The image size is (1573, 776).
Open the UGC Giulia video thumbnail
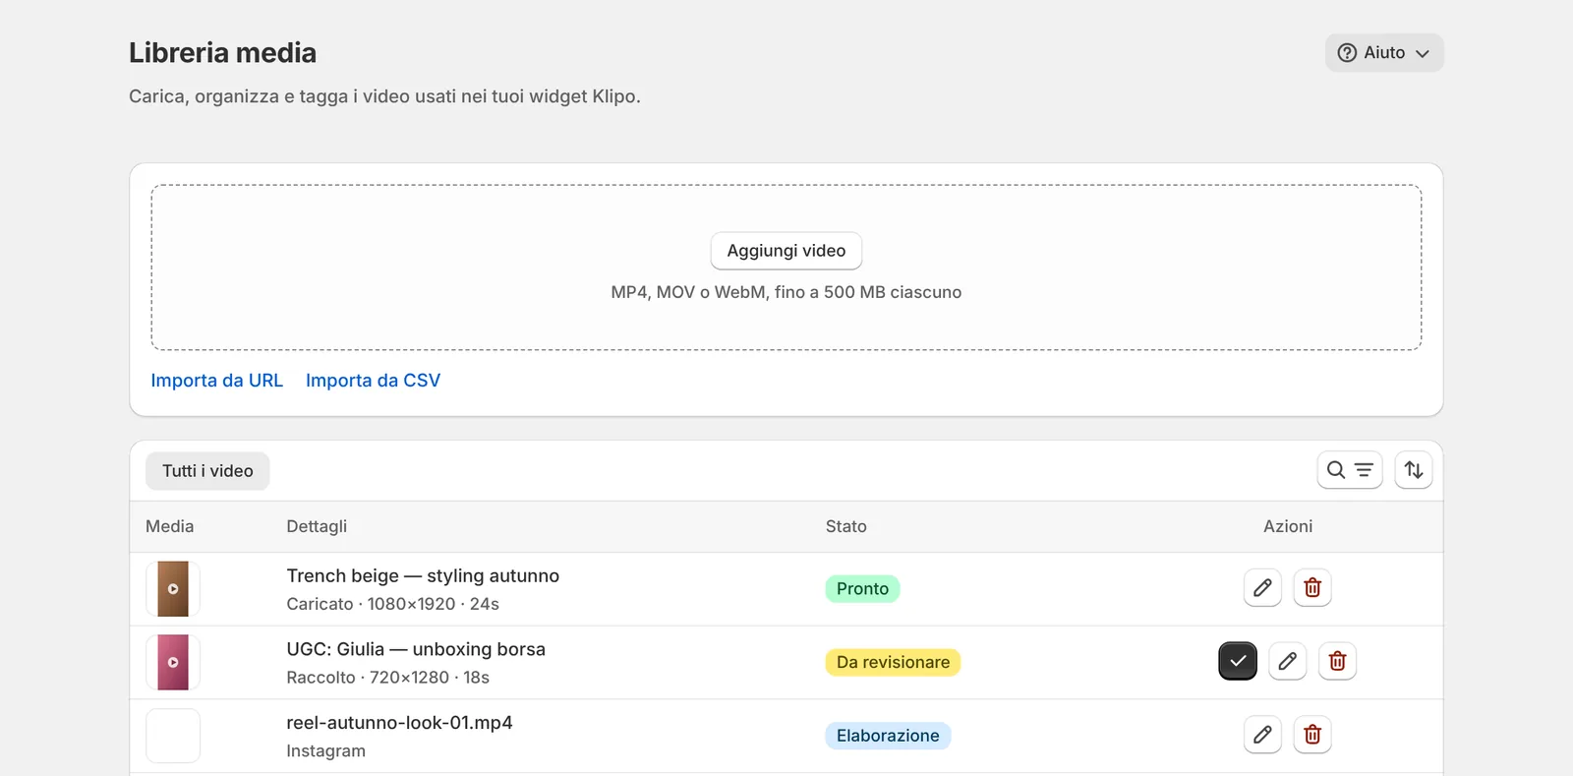tap(173, 662)
